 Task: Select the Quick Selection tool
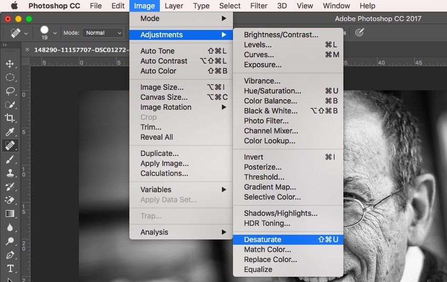tap(10, 105)
